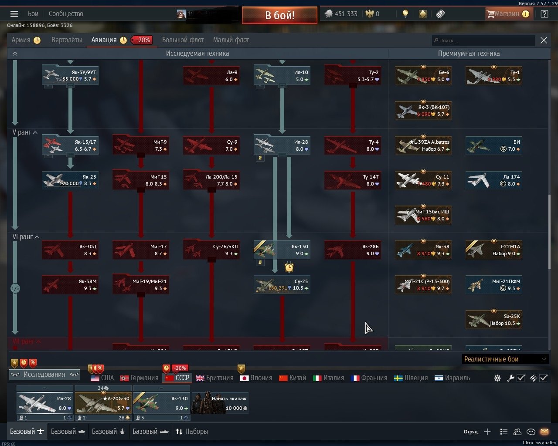Select the Германия country tab
The image size is (558, 446).
139,378
